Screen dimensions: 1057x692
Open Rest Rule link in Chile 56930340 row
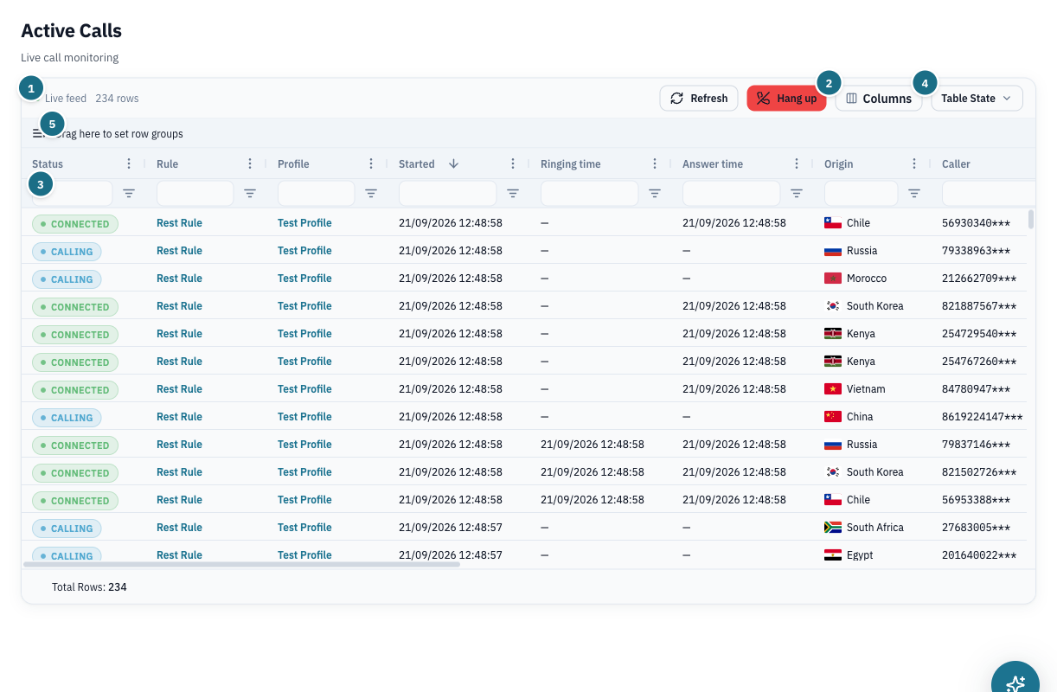click(179, 223)
